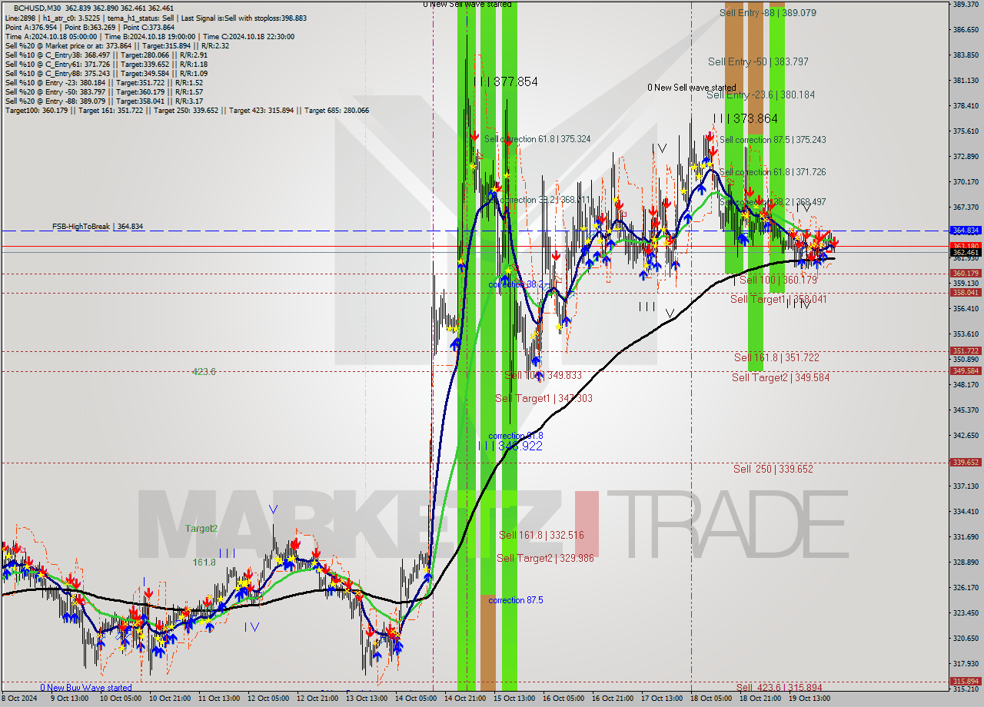984x707 pixels.
Task: Select the 19 Oct 13:00 time label
Action: pyautogui.click(x=810, y=699)
